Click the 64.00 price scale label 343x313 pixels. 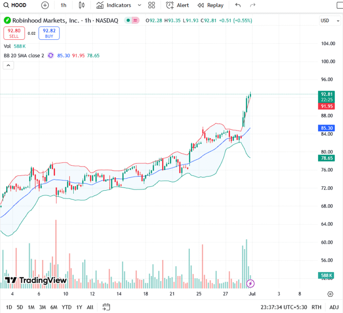[327, 224]
